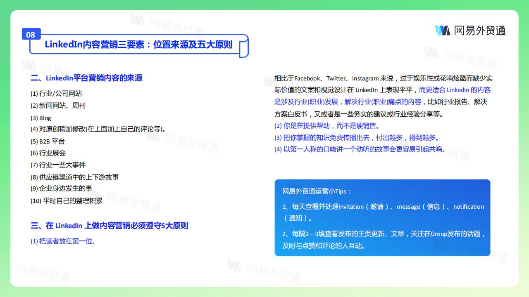Select list item (5) B2B 平台
Image resolution: width=529 pixels, height=297 pixels.
[48, 141]
